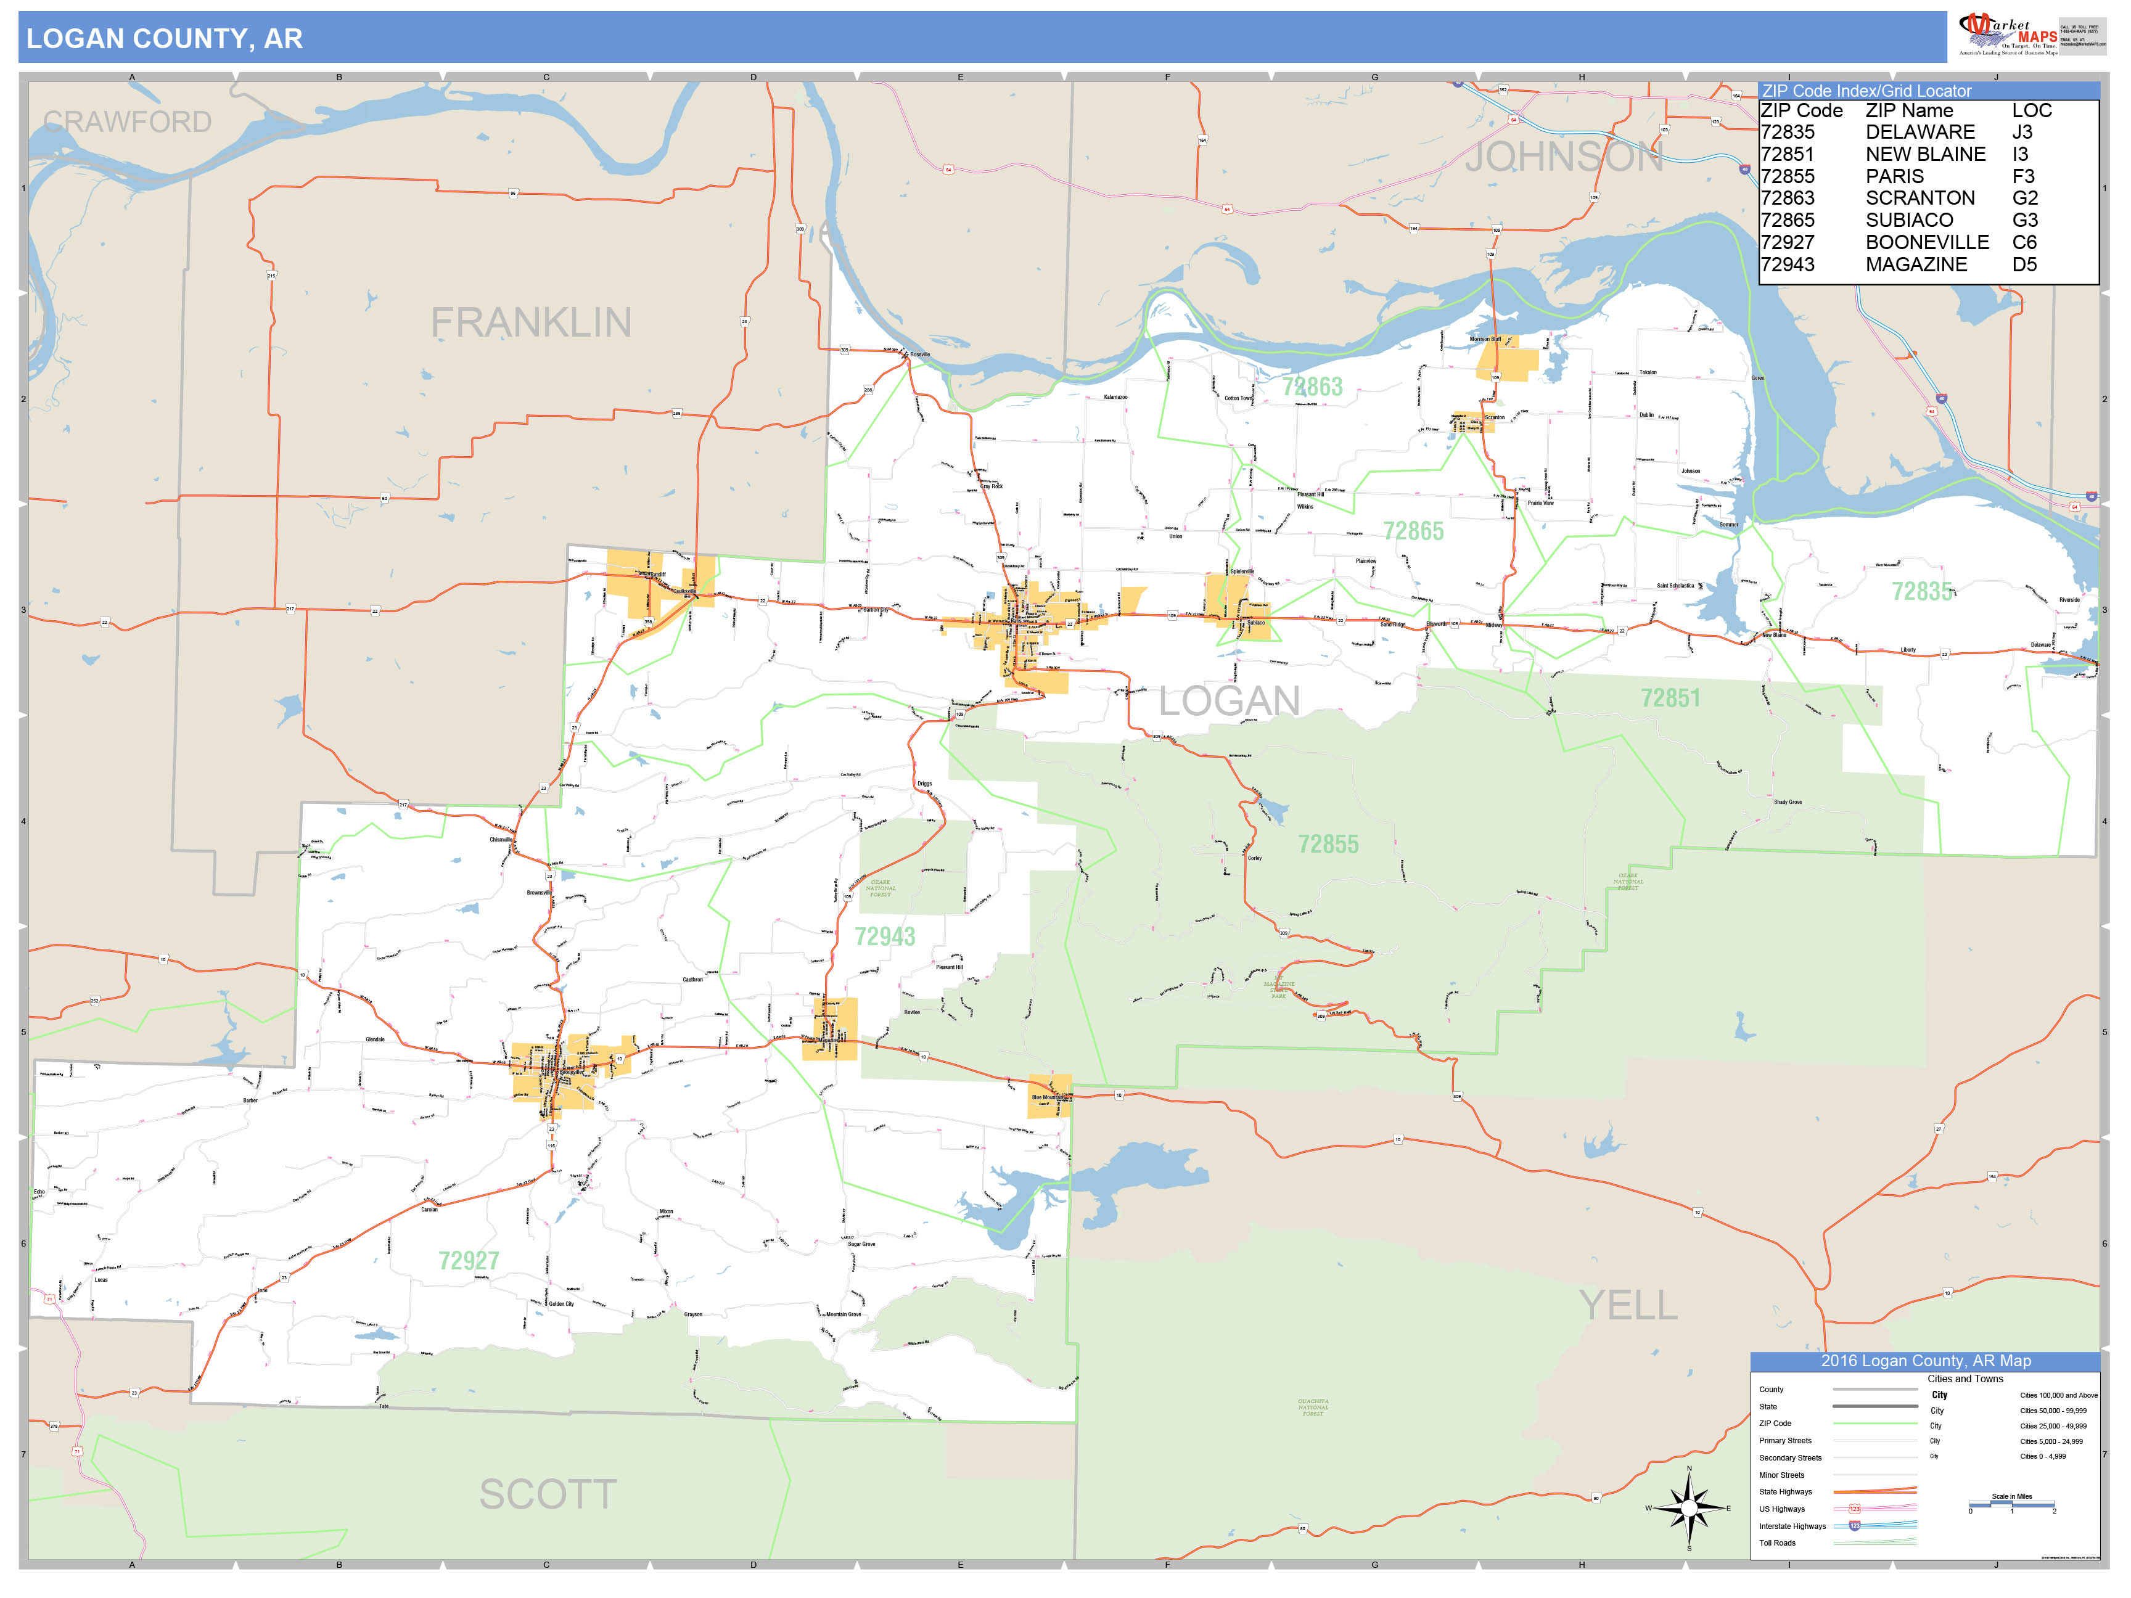Click the green 72851 label on the map

[x=1670, y=699]
